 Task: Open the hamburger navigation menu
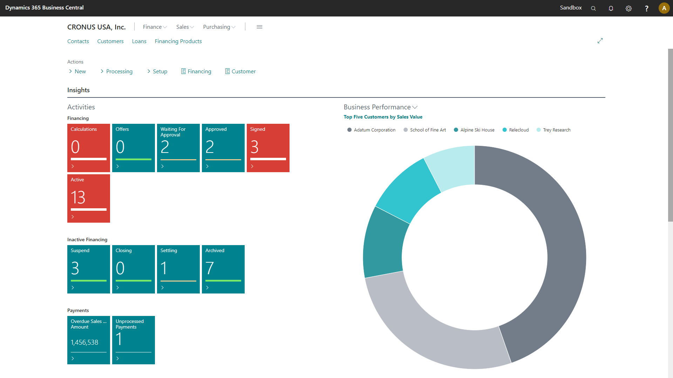[259, 27]
